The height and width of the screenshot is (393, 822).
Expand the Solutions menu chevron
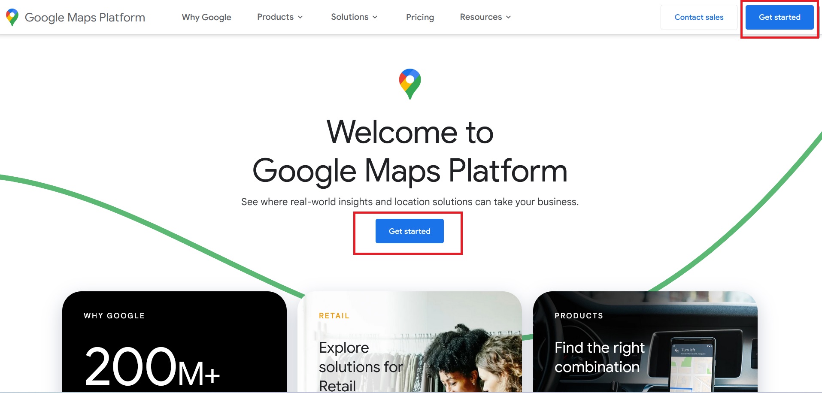pos(375,17)
